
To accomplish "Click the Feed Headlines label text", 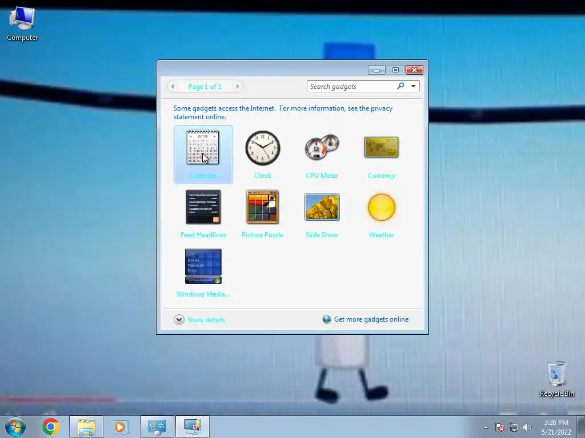I will pyautogui.click(x=203, y=234).
